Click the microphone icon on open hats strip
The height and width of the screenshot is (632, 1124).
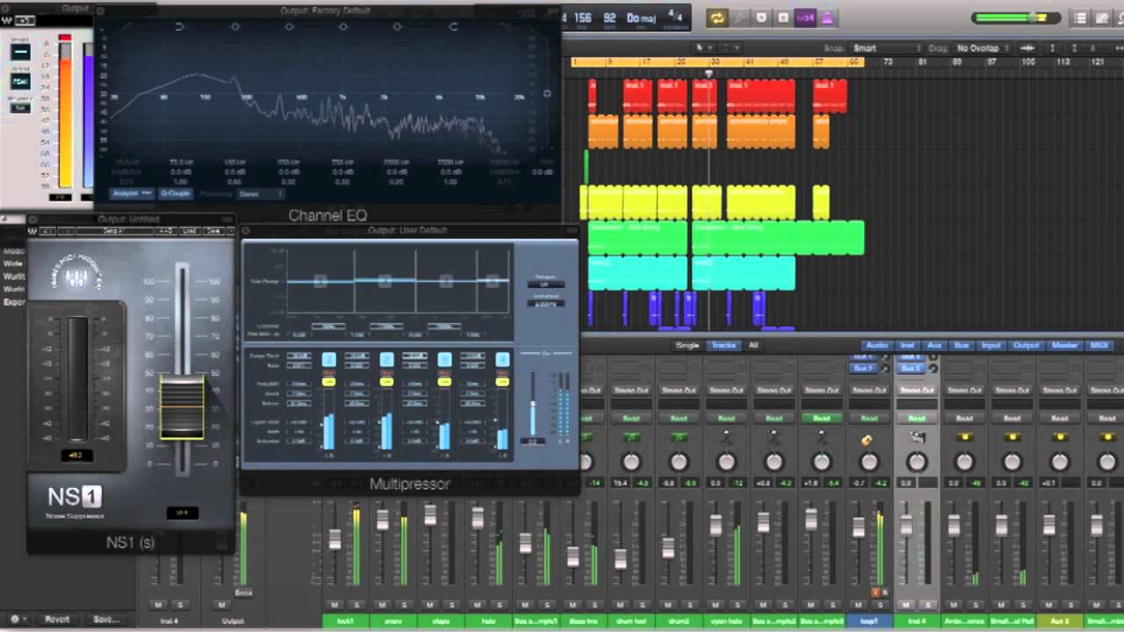click(x=726, y=437)
